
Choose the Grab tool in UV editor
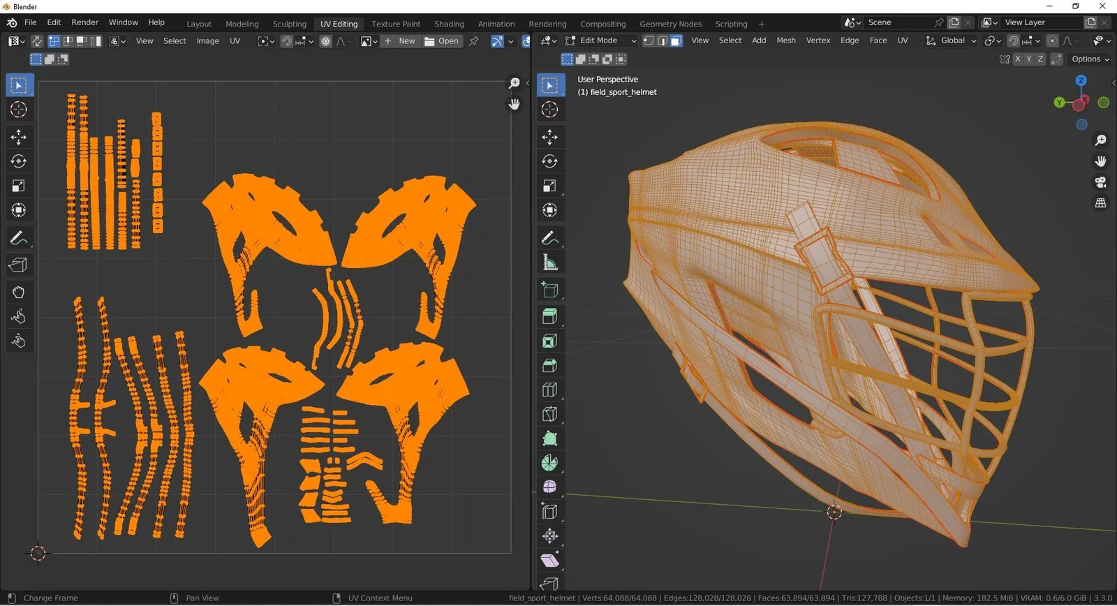(x=19, y=292)
